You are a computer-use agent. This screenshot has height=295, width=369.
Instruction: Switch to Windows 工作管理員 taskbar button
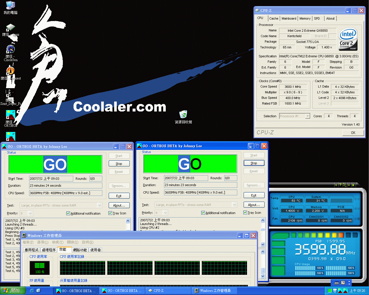pyautogui.click(x=214, y=291)
